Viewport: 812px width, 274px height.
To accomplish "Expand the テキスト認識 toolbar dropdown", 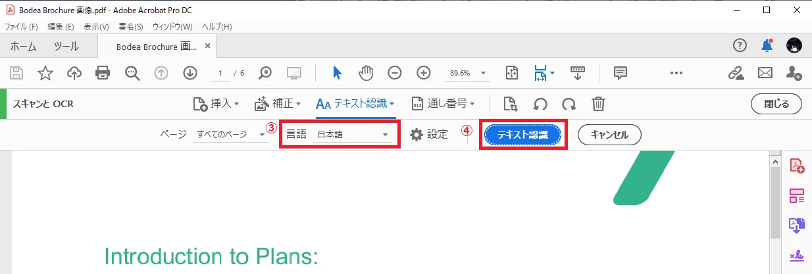I will [355, 104].
